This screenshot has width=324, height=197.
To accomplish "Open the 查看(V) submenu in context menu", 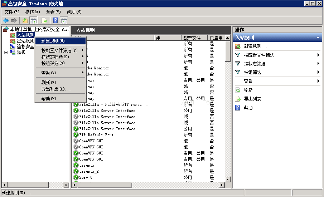I will pos(61,73).
